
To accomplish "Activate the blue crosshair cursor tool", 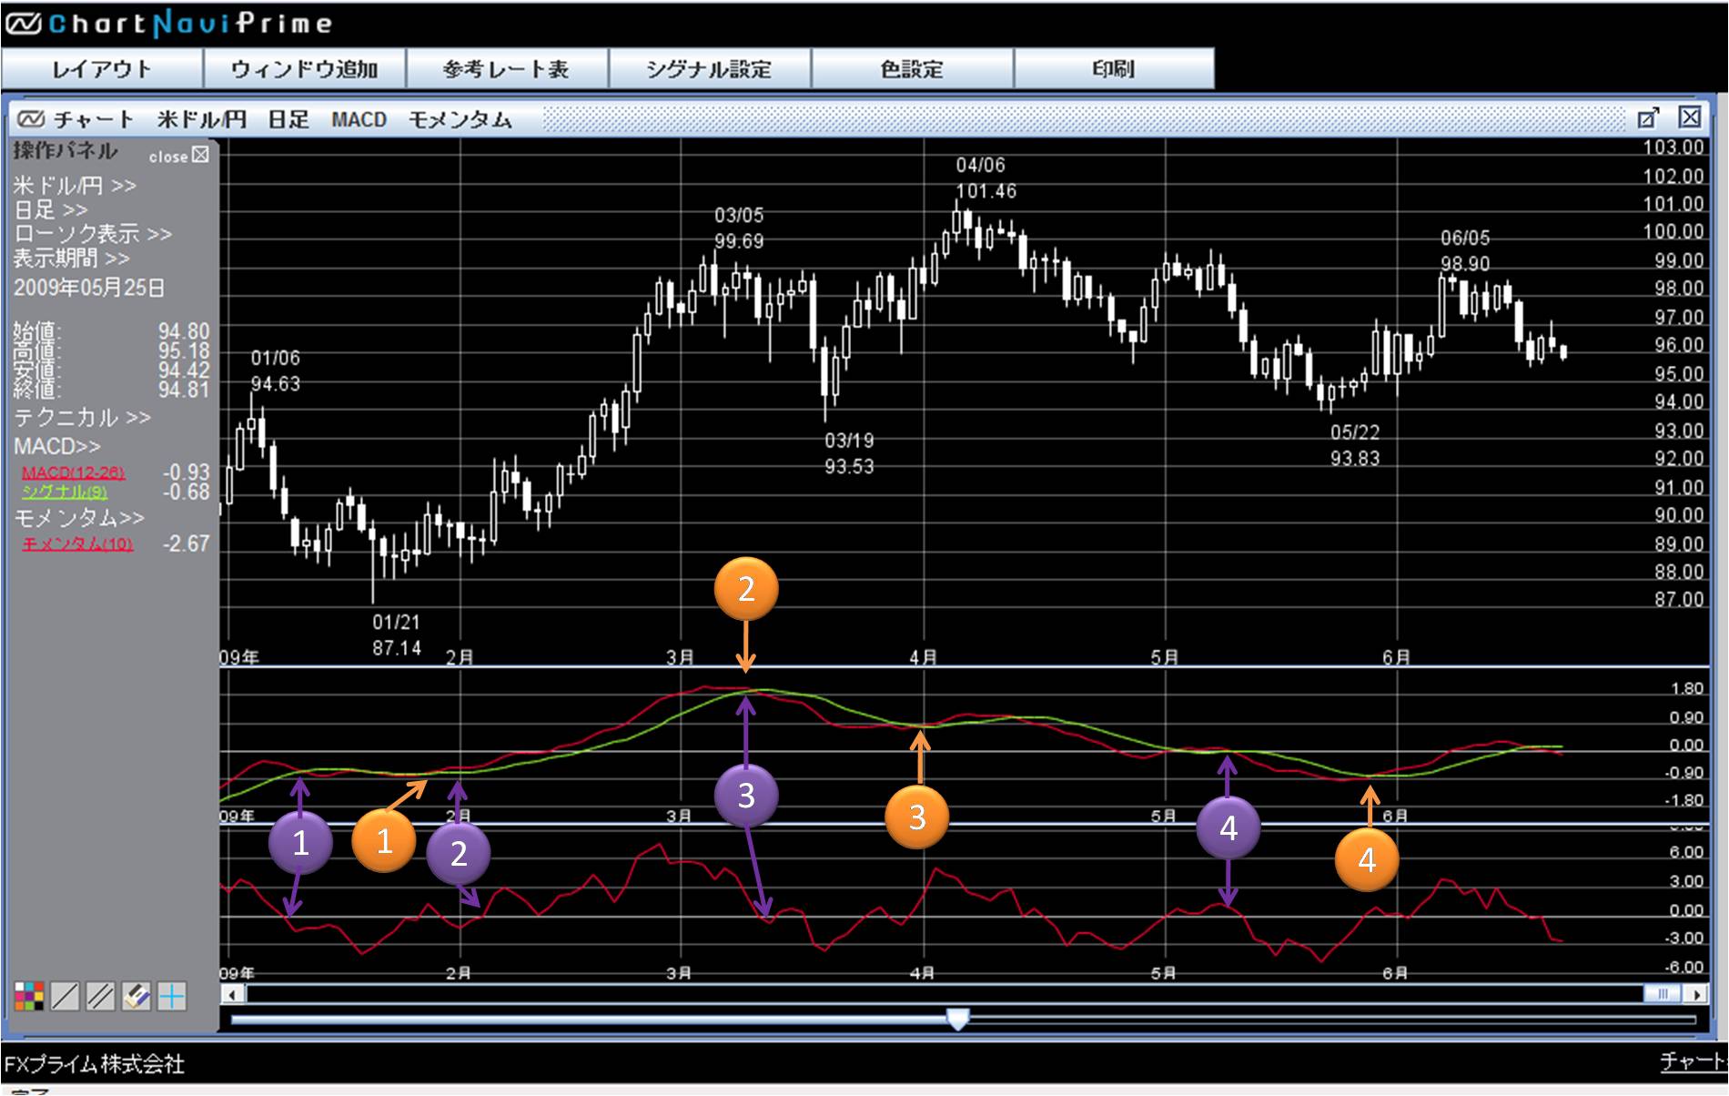I will click(x=172, y=997).
